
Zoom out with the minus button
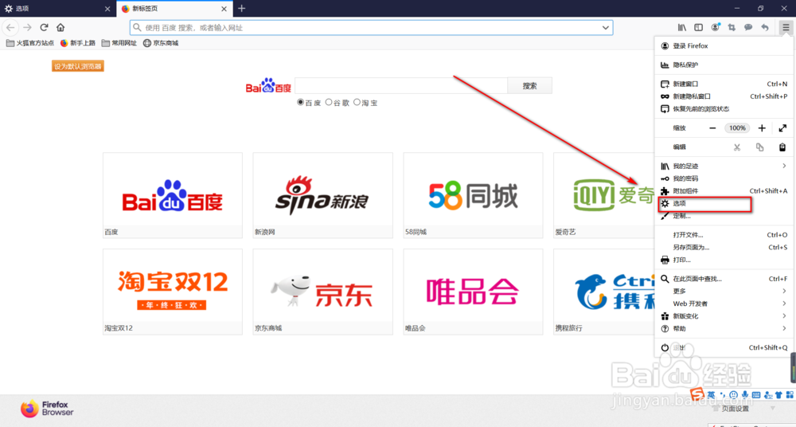712,128
